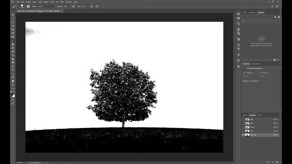This screenshot has width=292, height=164.
Task: Switch to the Layers tab
Action: coord(245,115)
